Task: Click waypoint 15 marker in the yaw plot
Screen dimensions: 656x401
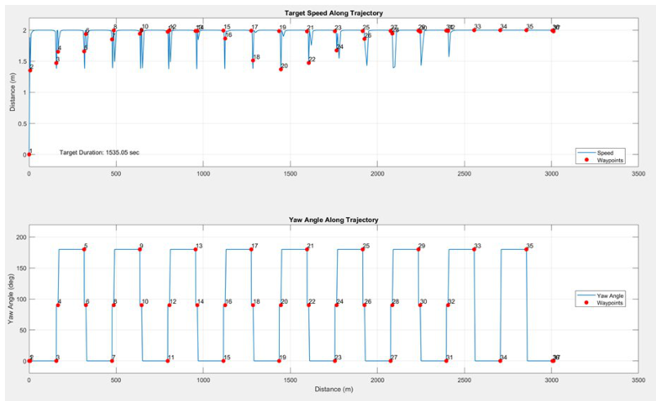Action: 223,360
